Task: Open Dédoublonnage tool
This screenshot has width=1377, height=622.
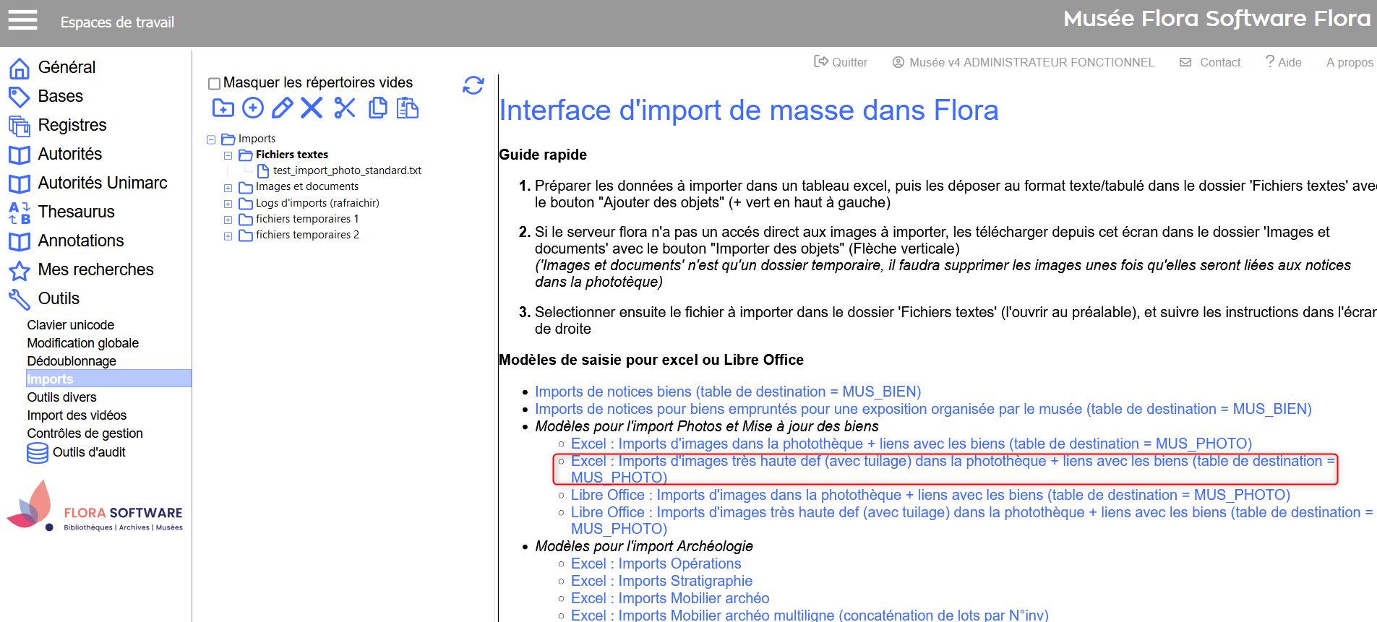Action: click(x=72, y=361)
